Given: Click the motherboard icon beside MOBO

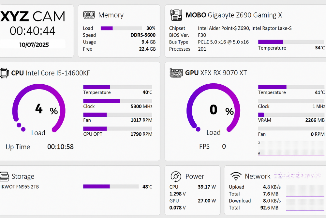Looking at the screenshot, I should pos(176,15).
